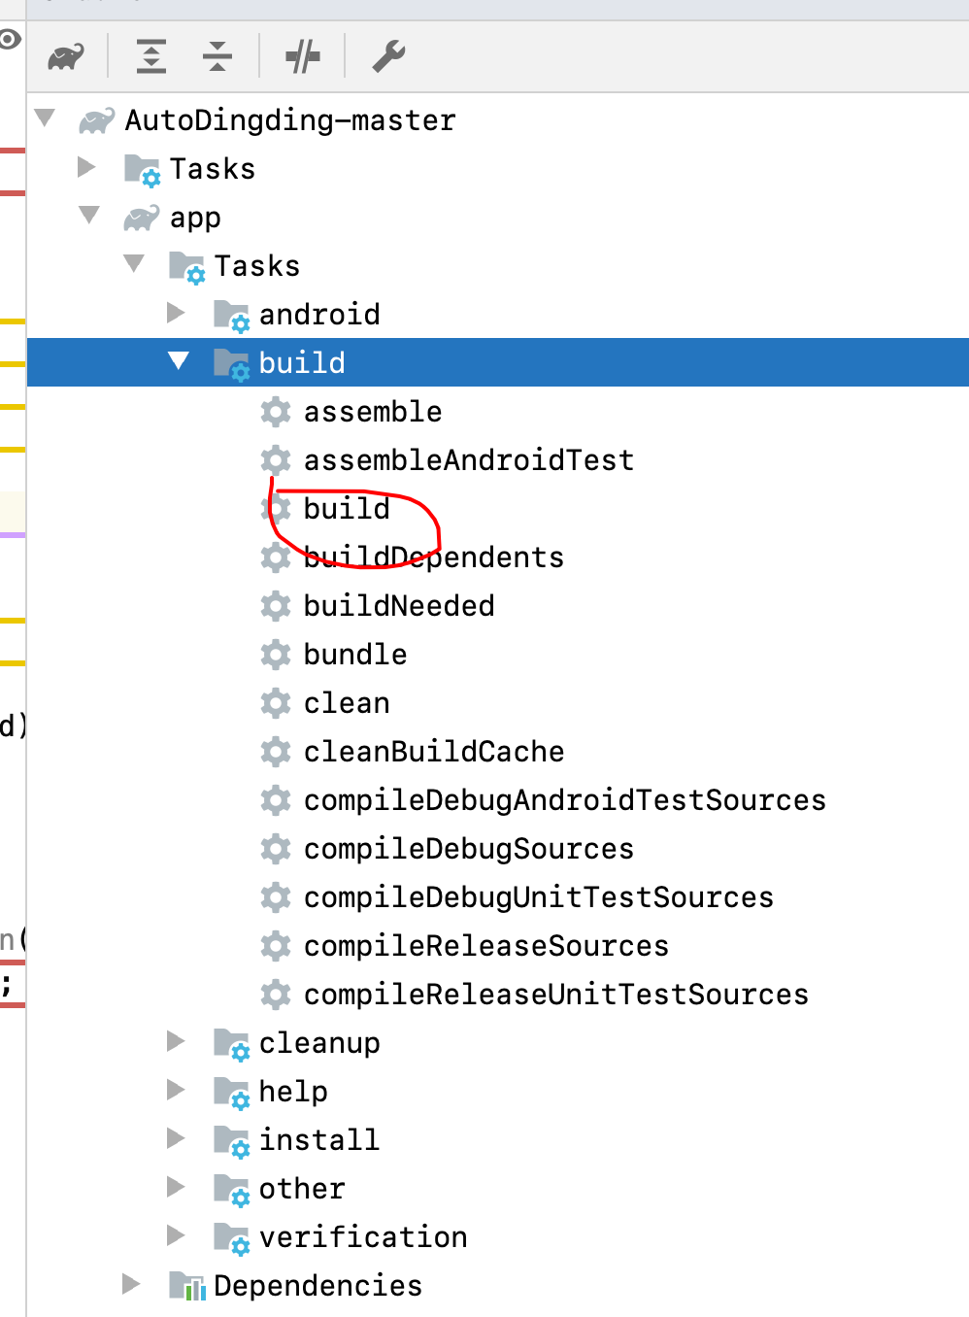Select the Dependencies node
969x1317 pixels.
pyautogui.click(x=317, y=1285)
